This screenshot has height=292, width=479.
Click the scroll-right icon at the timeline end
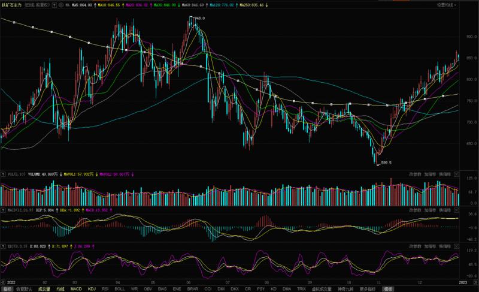[476, 282]
